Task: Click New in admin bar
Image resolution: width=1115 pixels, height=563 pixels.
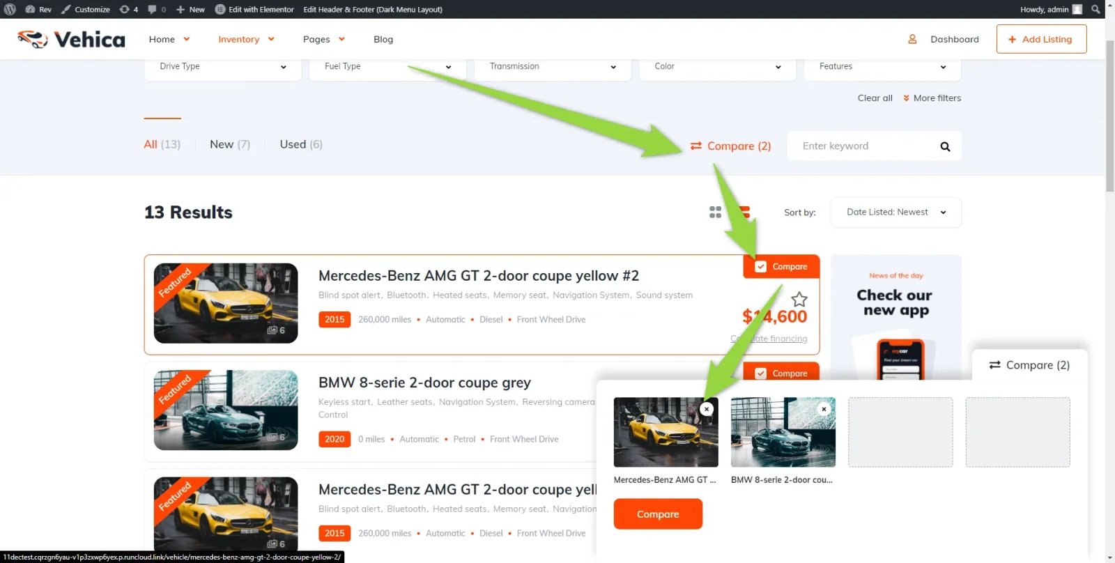Action: pos(190,9)
